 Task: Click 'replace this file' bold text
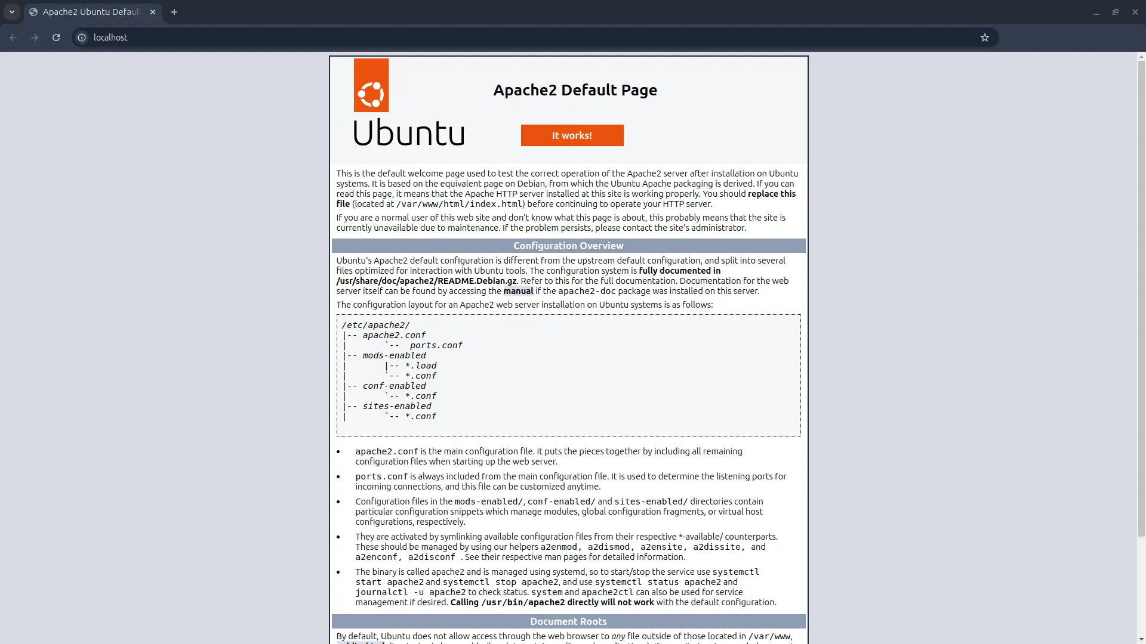(566, 199)
